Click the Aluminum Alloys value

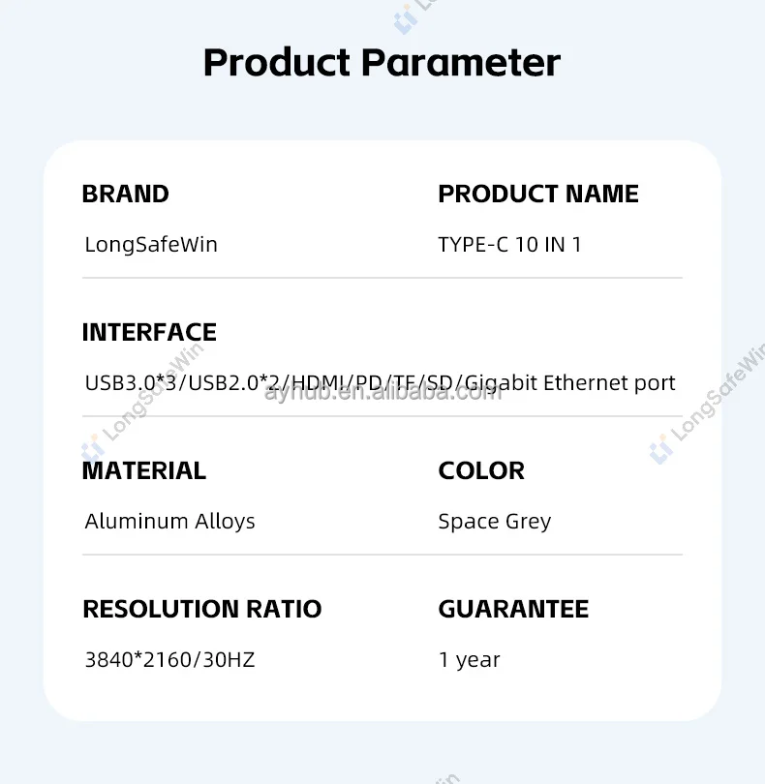point(170,522)
